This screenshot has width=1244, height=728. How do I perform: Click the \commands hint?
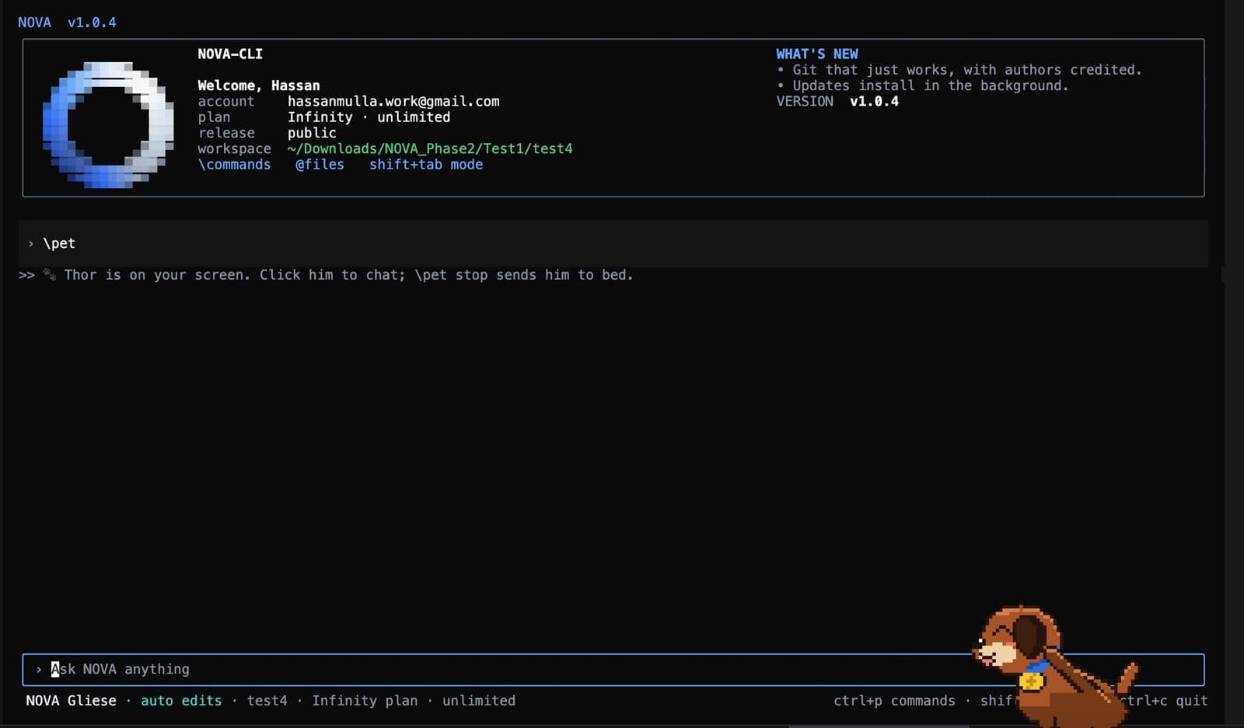coord(234,165)
